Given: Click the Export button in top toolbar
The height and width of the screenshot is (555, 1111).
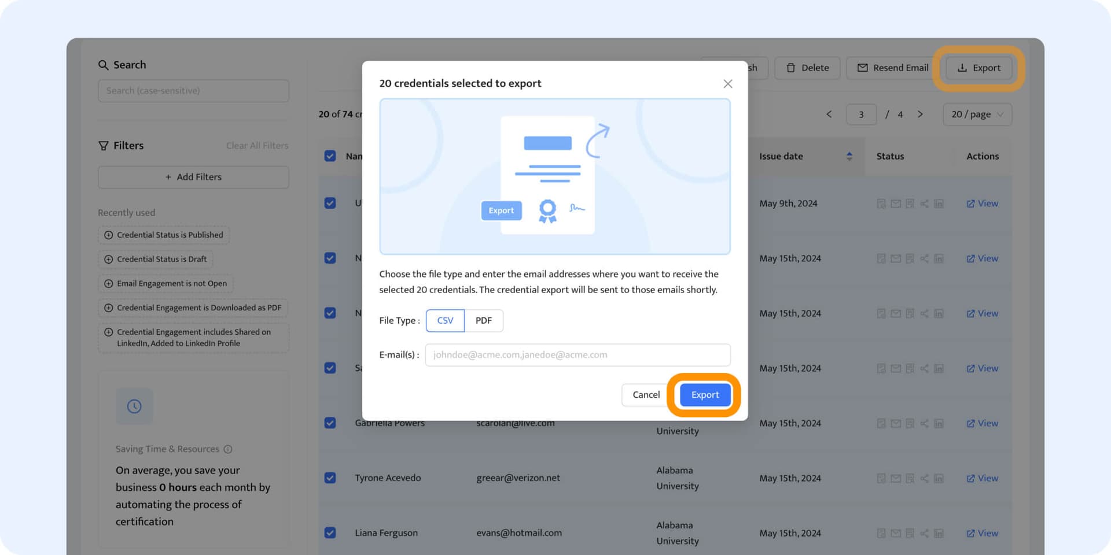Looking at the screenshot, I should click(x=978, y=68).
